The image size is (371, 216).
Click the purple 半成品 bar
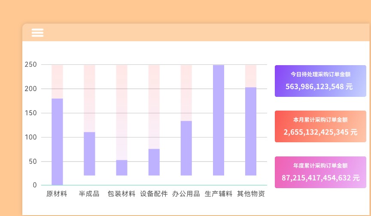[x=89, y=153]
